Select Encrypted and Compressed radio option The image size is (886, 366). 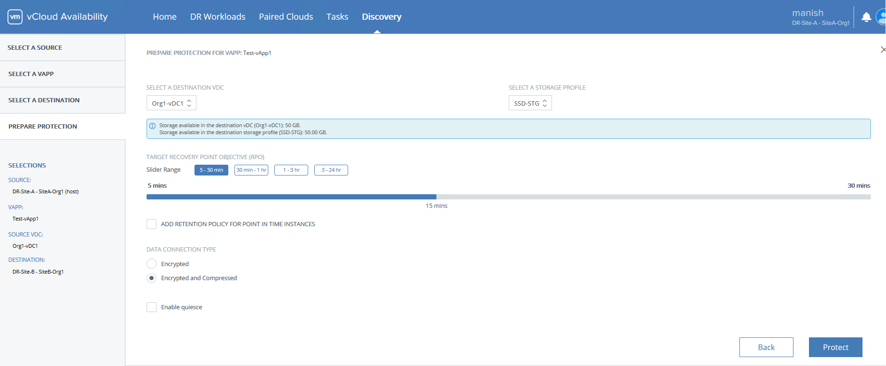coord(151,278)
